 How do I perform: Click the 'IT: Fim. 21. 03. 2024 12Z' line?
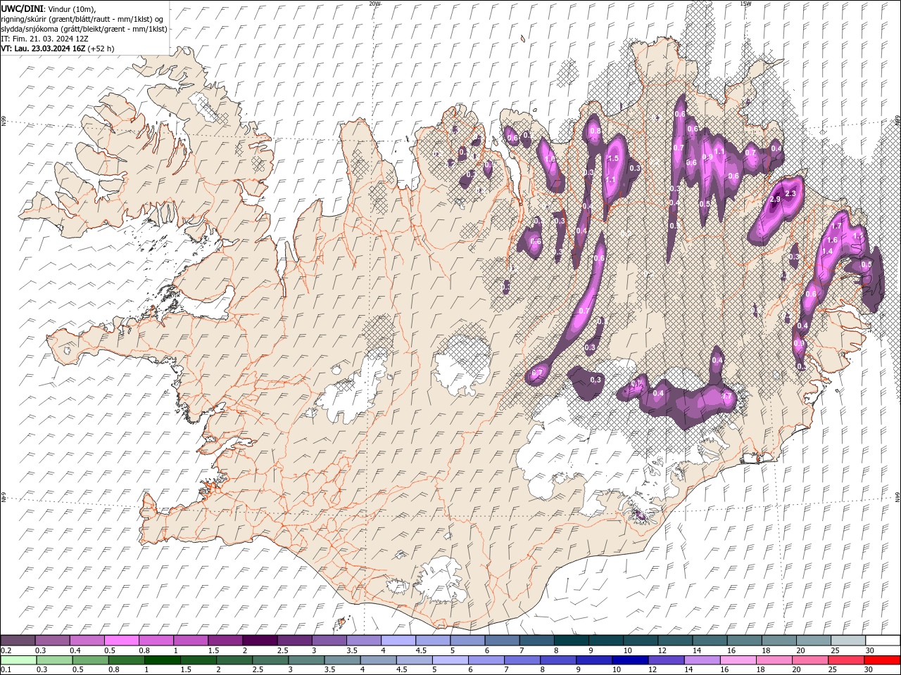43,39
